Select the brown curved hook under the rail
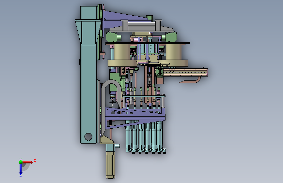Image resolution: width=283 pixels, height=183 pixels. [190, 80]
